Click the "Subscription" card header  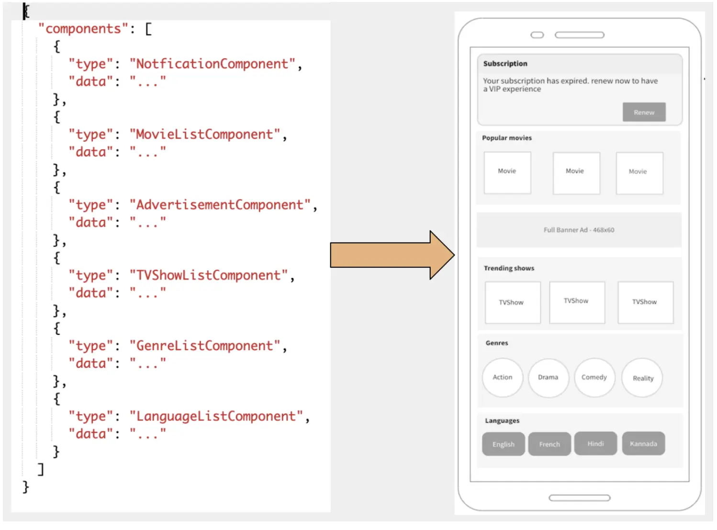[580, 64]
